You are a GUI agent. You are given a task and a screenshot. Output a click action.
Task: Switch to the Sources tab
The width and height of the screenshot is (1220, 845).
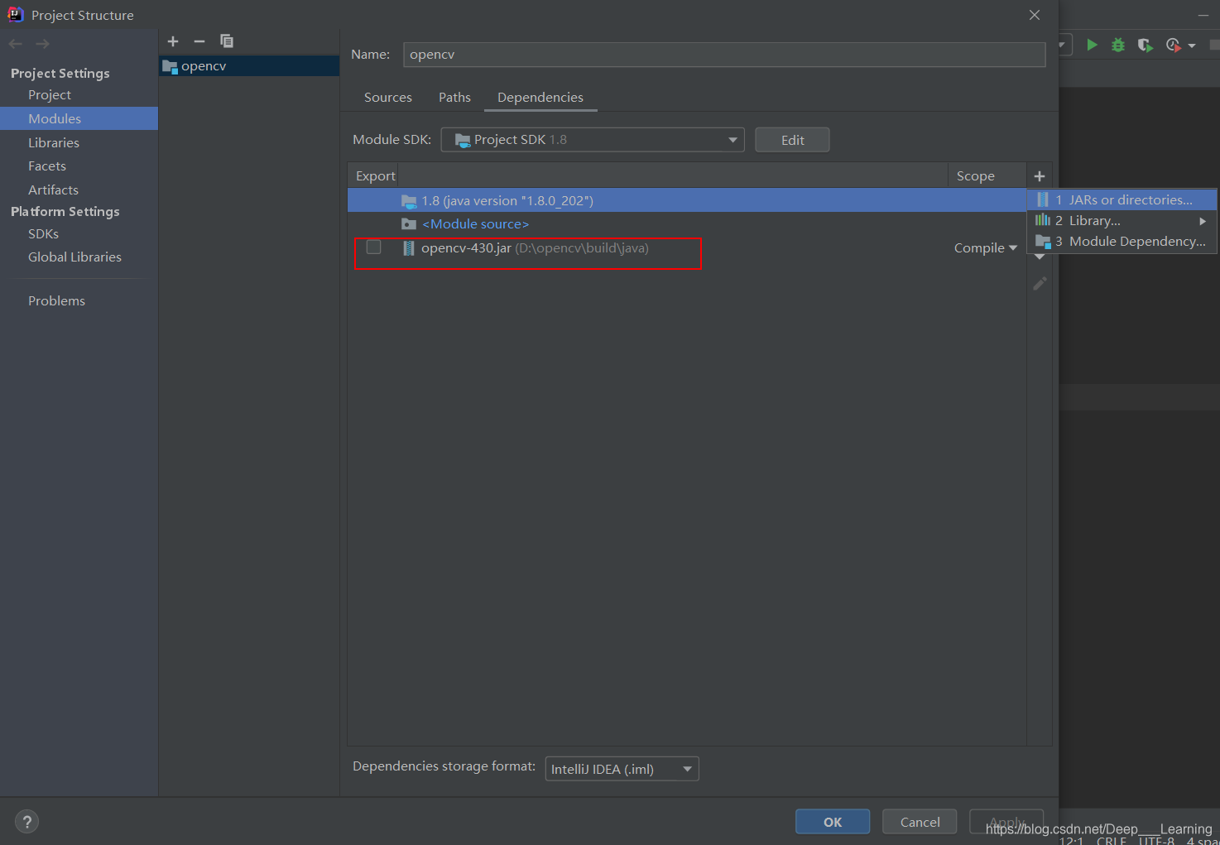(x=388, y=98)
